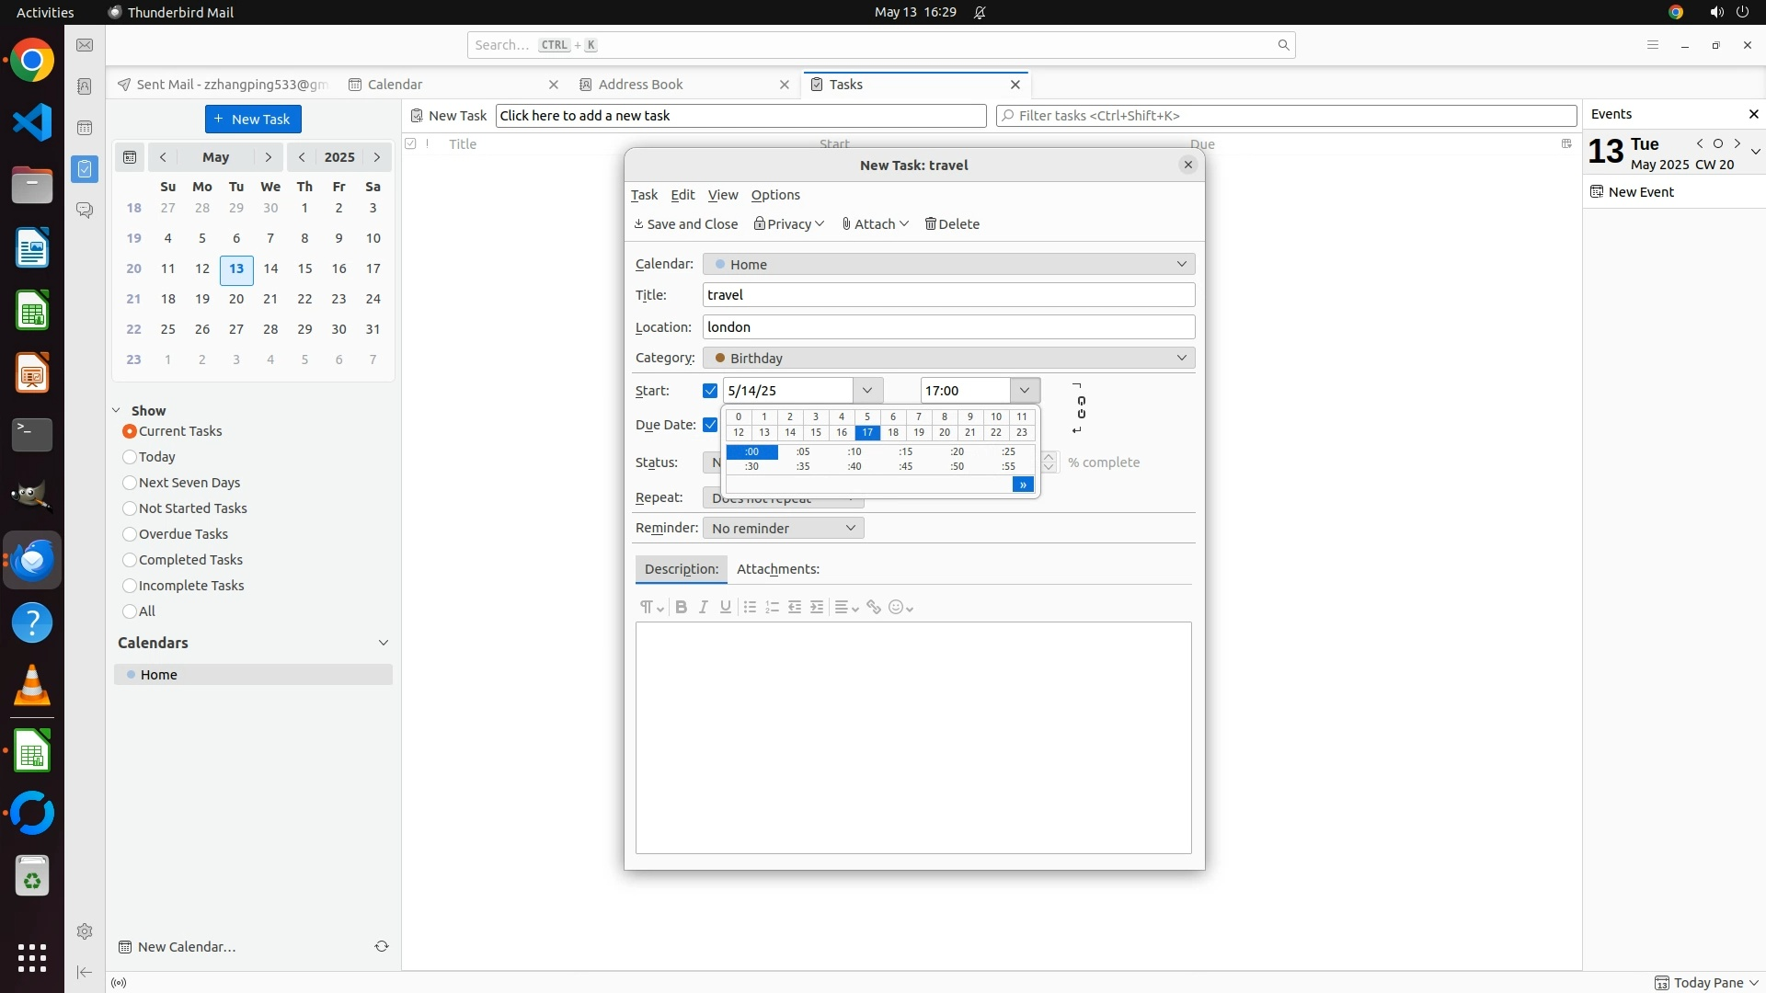Viewport: 1766px width, 993px height.
Task: Click the Chat icon in the sidebar
Action: pos(85,210)
